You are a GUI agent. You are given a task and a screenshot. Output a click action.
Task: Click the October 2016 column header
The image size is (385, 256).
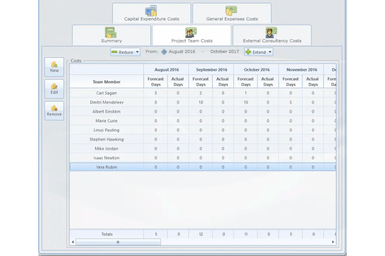[256, 70]
